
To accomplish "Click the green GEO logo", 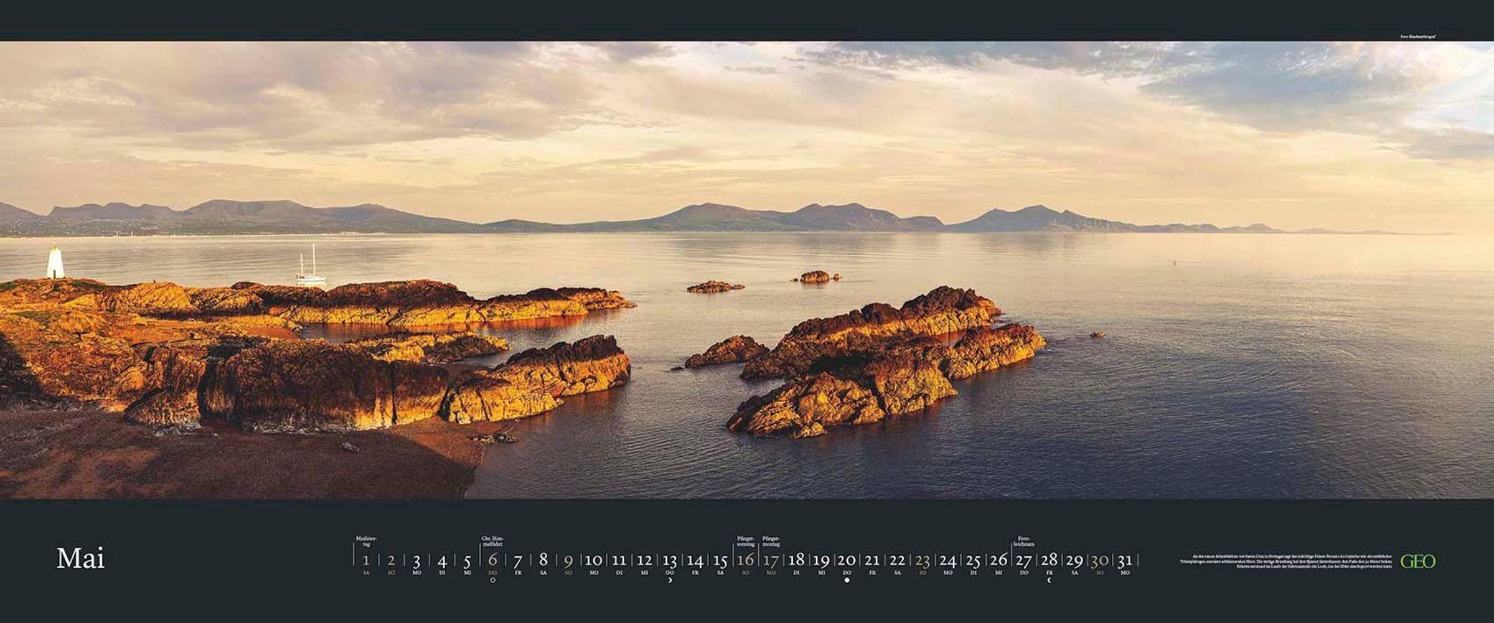I will point(1418,561).
